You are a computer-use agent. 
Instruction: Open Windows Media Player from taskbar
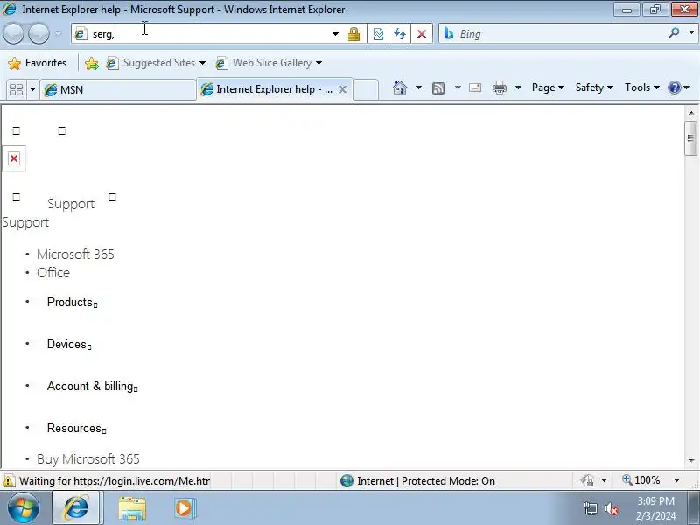[184, 508]
